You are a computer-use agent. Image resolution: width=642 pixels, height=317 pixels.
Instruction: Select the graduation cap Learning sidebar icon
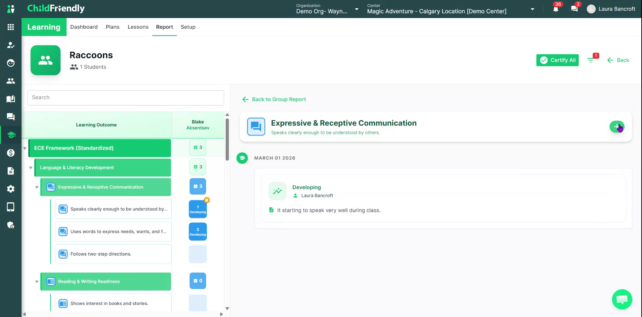click(x=11, y=135)
